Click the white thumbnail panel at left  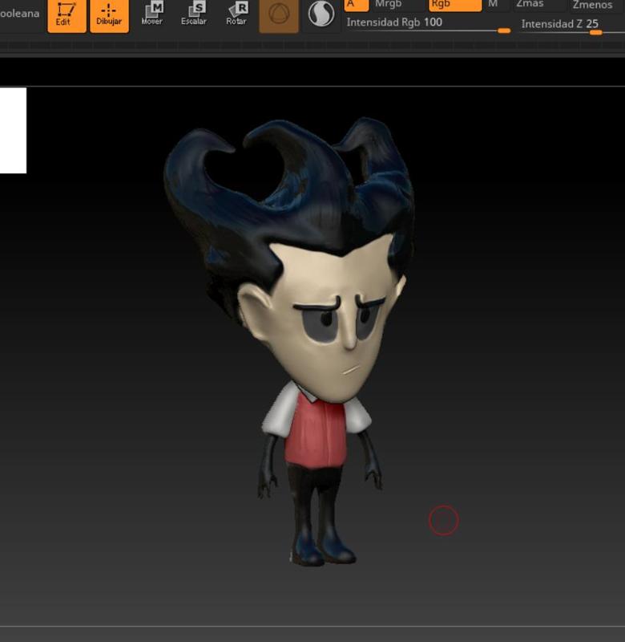pyautogui.click(x=13, y=130)
